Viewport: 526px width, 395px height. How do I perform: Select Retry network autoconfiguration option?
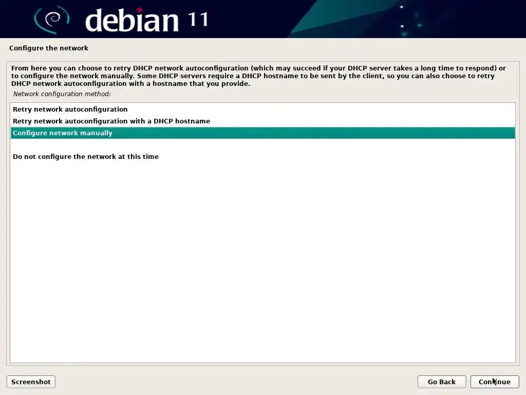click(262, 109)
